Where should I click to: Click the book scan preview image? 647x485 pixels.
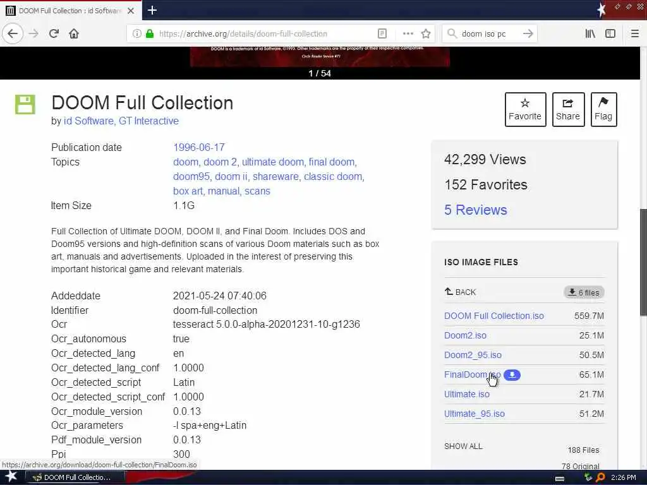coord(320,56)
